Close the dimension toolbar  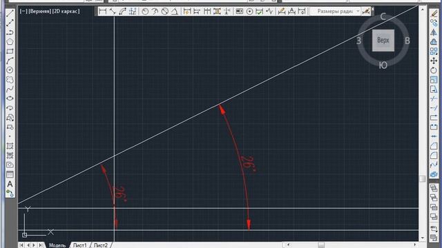tap(373, 9)
